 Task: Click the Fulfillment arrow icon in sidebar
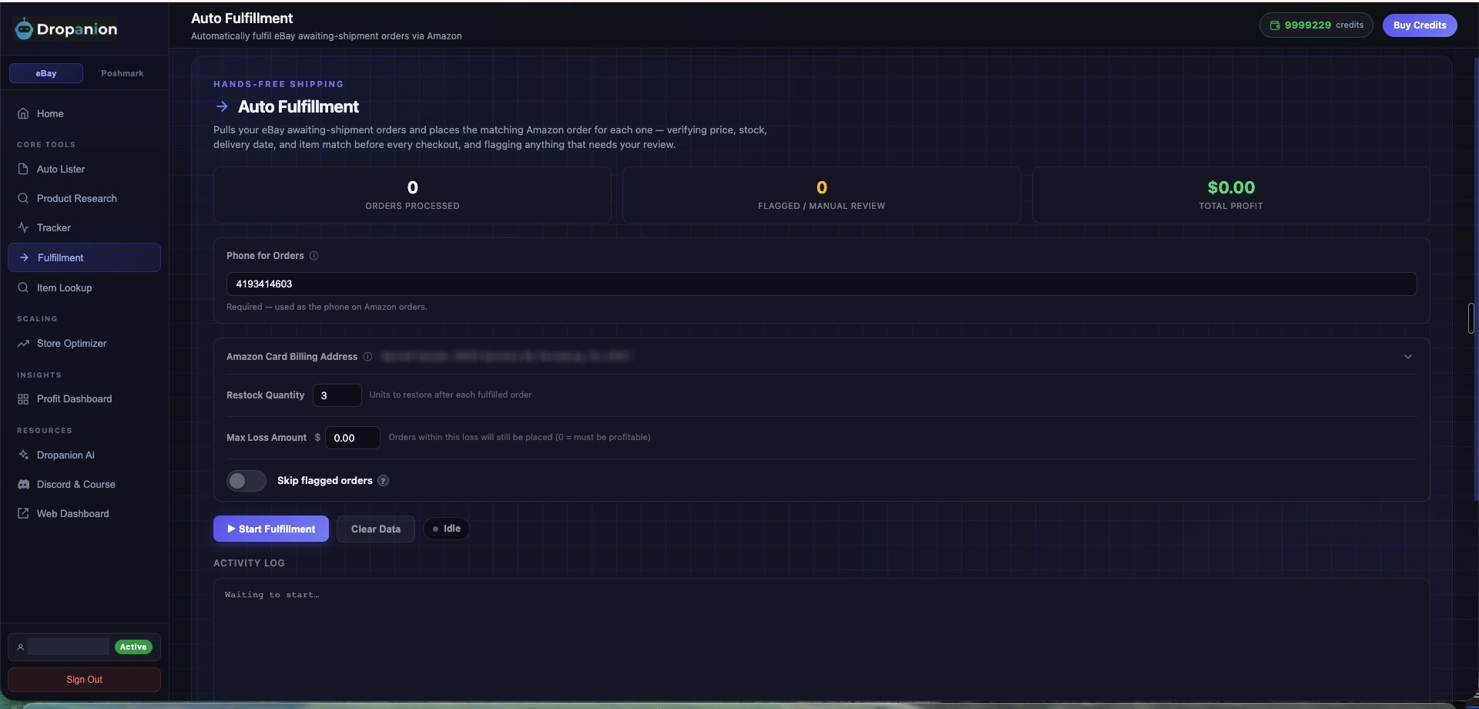(24, 257)
